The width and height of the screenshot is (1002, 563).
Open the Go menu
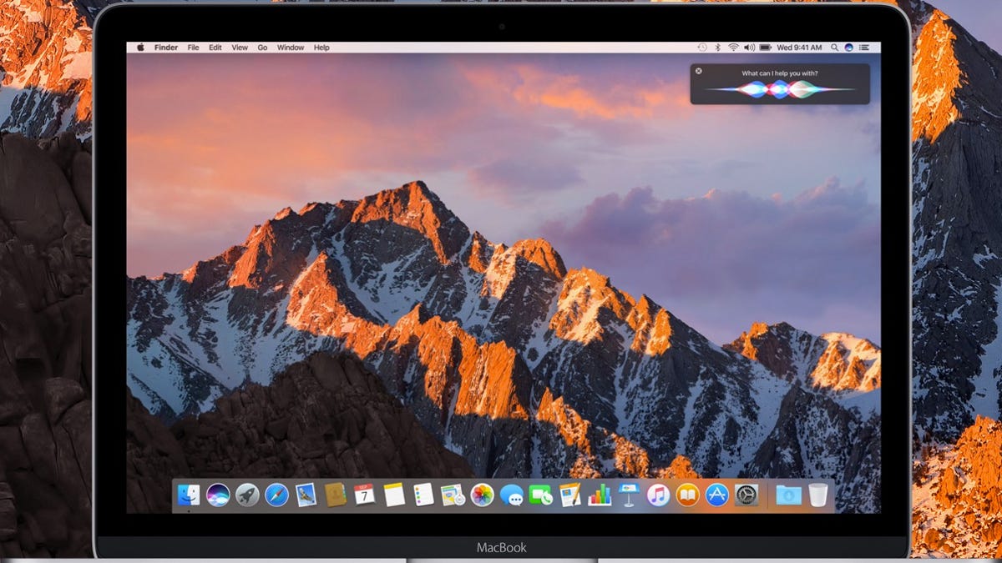(262, 48)
